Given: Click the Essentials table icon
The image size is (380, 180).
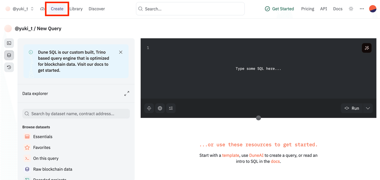Looking at the screenshot, I should [x=27, y=137].
